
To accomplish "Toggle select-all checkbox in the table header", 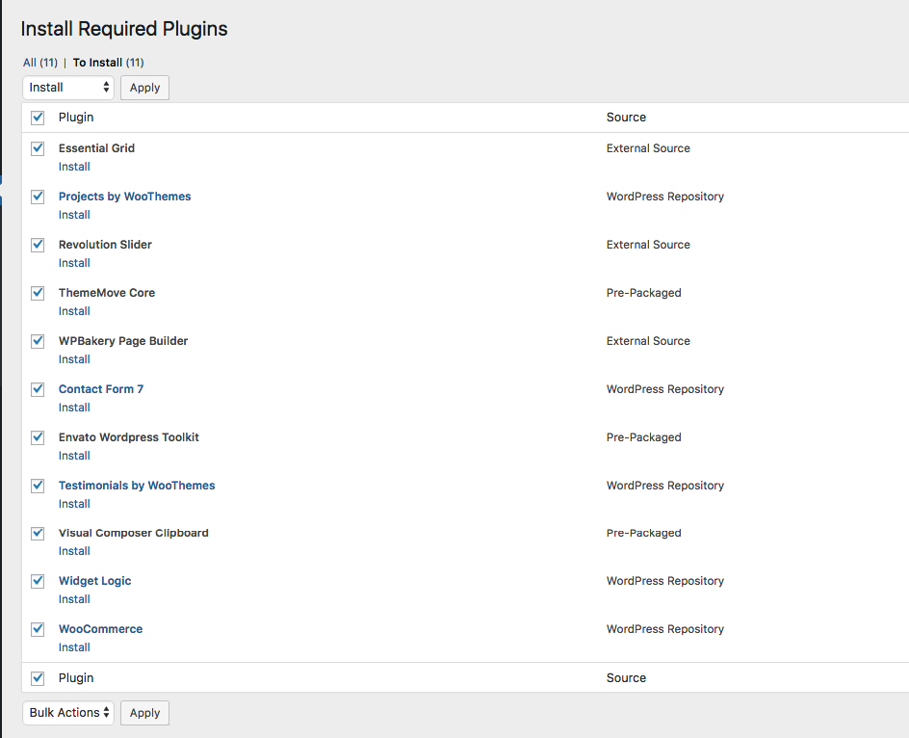I will 38,118.
